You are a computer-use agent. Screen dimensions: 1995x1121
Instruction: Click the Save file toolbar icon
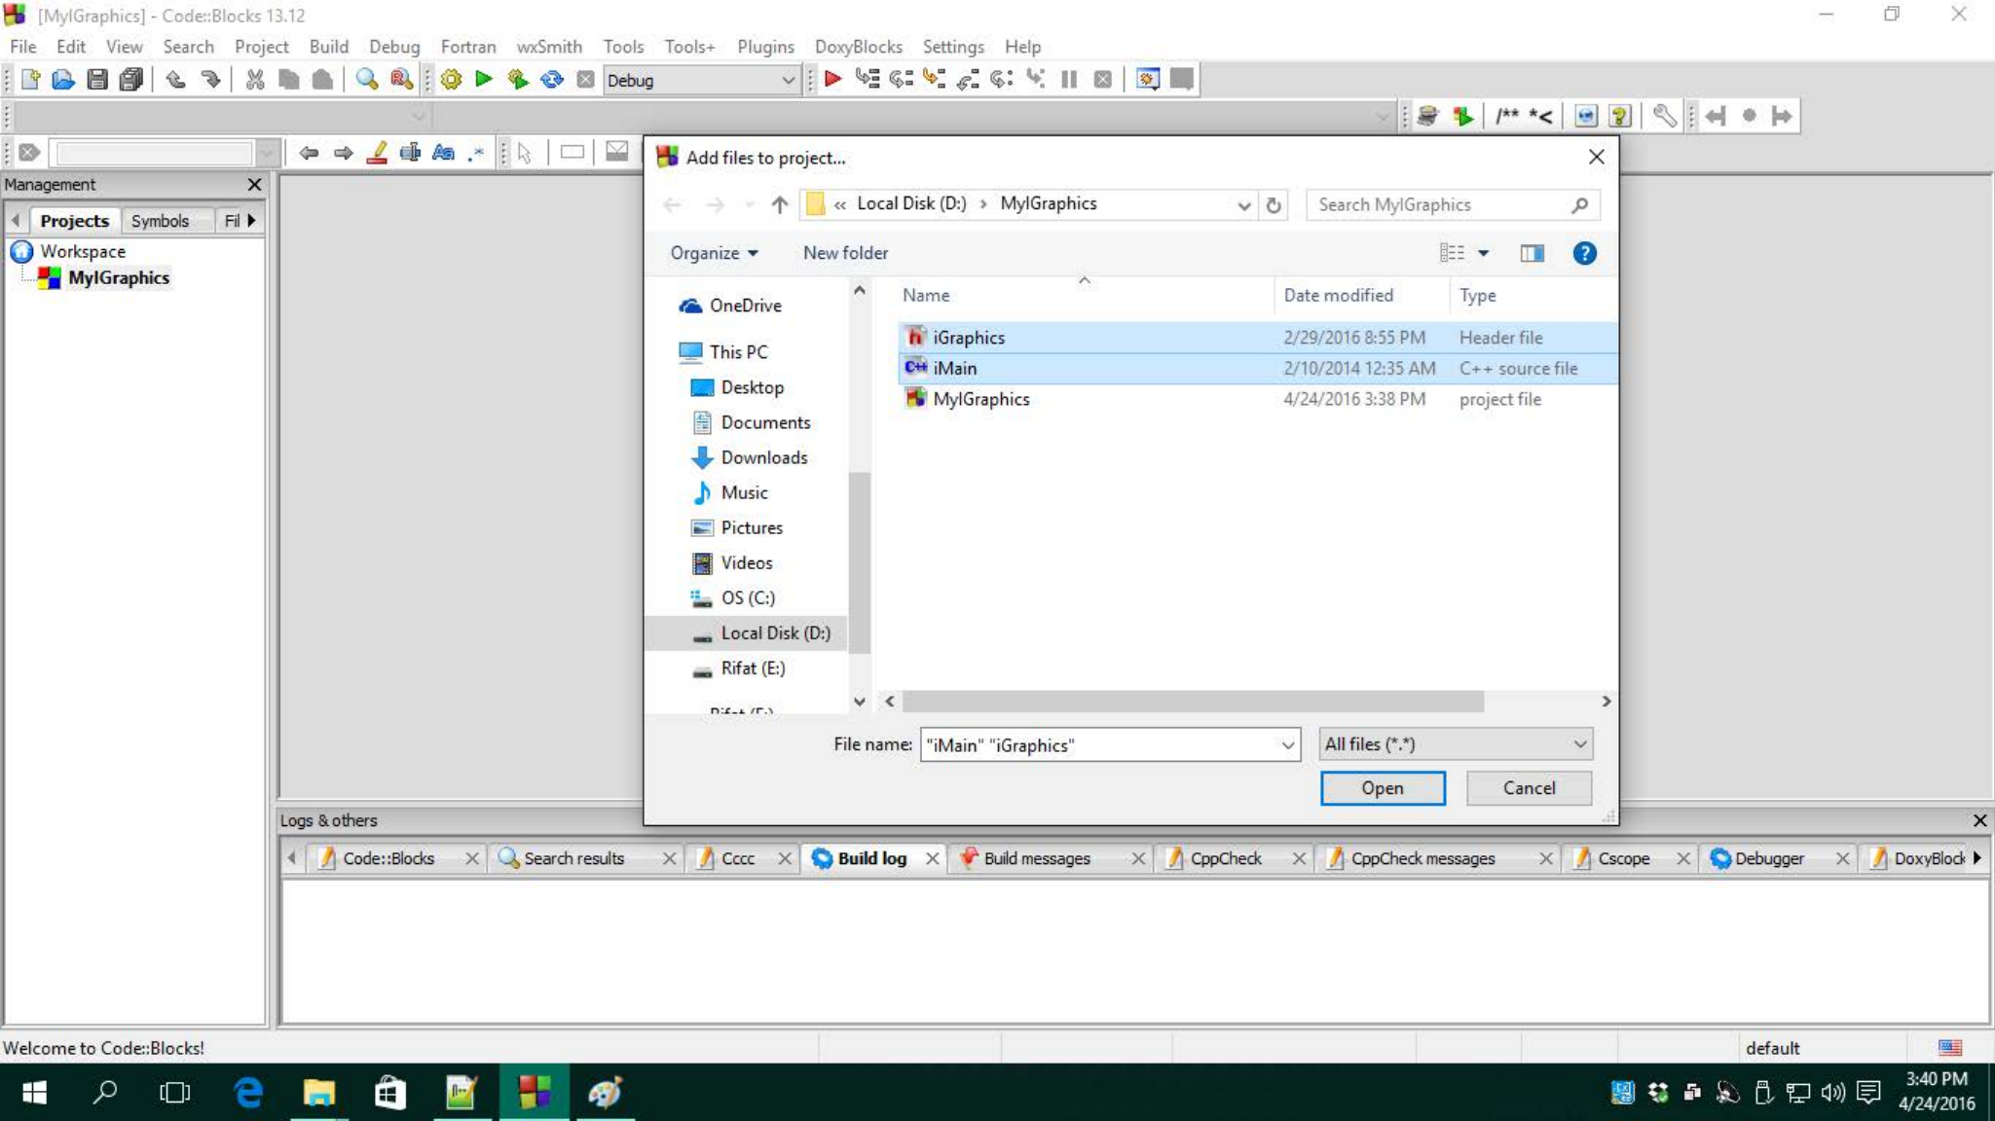pyautogui.click(x=96, y=80)
